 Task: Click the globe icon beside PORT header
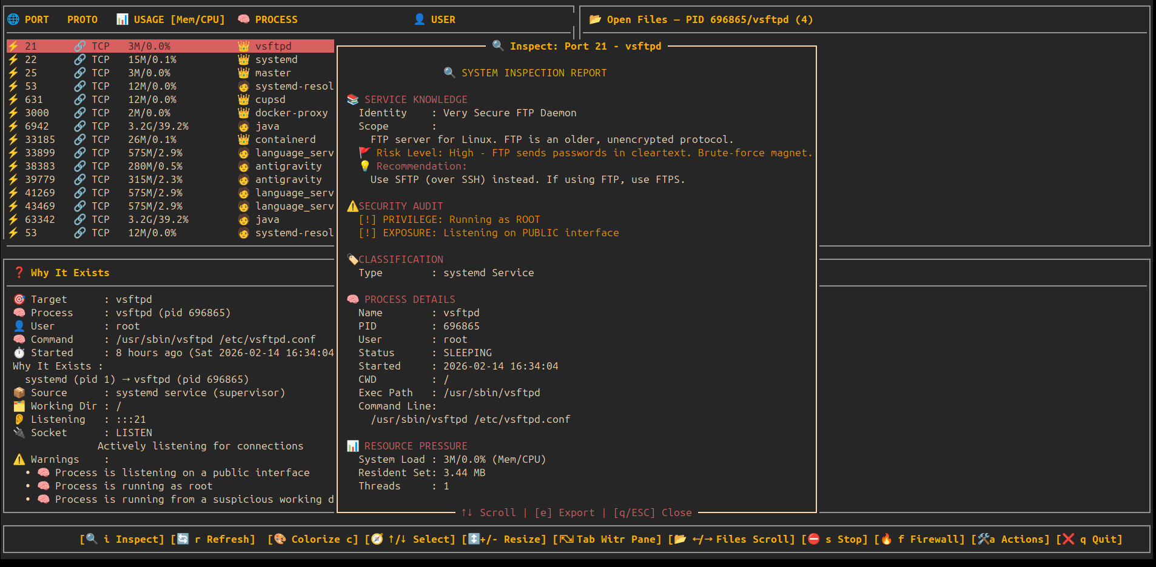click(x=13, y=19)
